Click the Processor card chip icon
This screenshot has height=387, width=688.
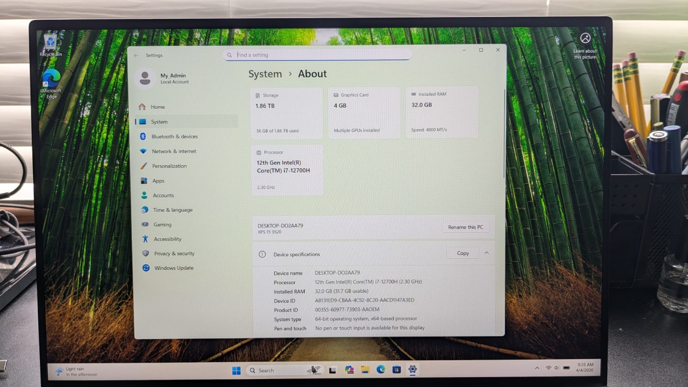pos(259,153)
